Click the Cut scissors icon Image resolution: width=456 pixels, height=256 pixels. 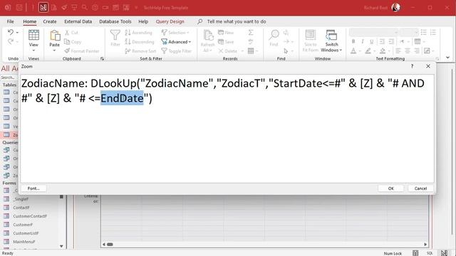67,33
